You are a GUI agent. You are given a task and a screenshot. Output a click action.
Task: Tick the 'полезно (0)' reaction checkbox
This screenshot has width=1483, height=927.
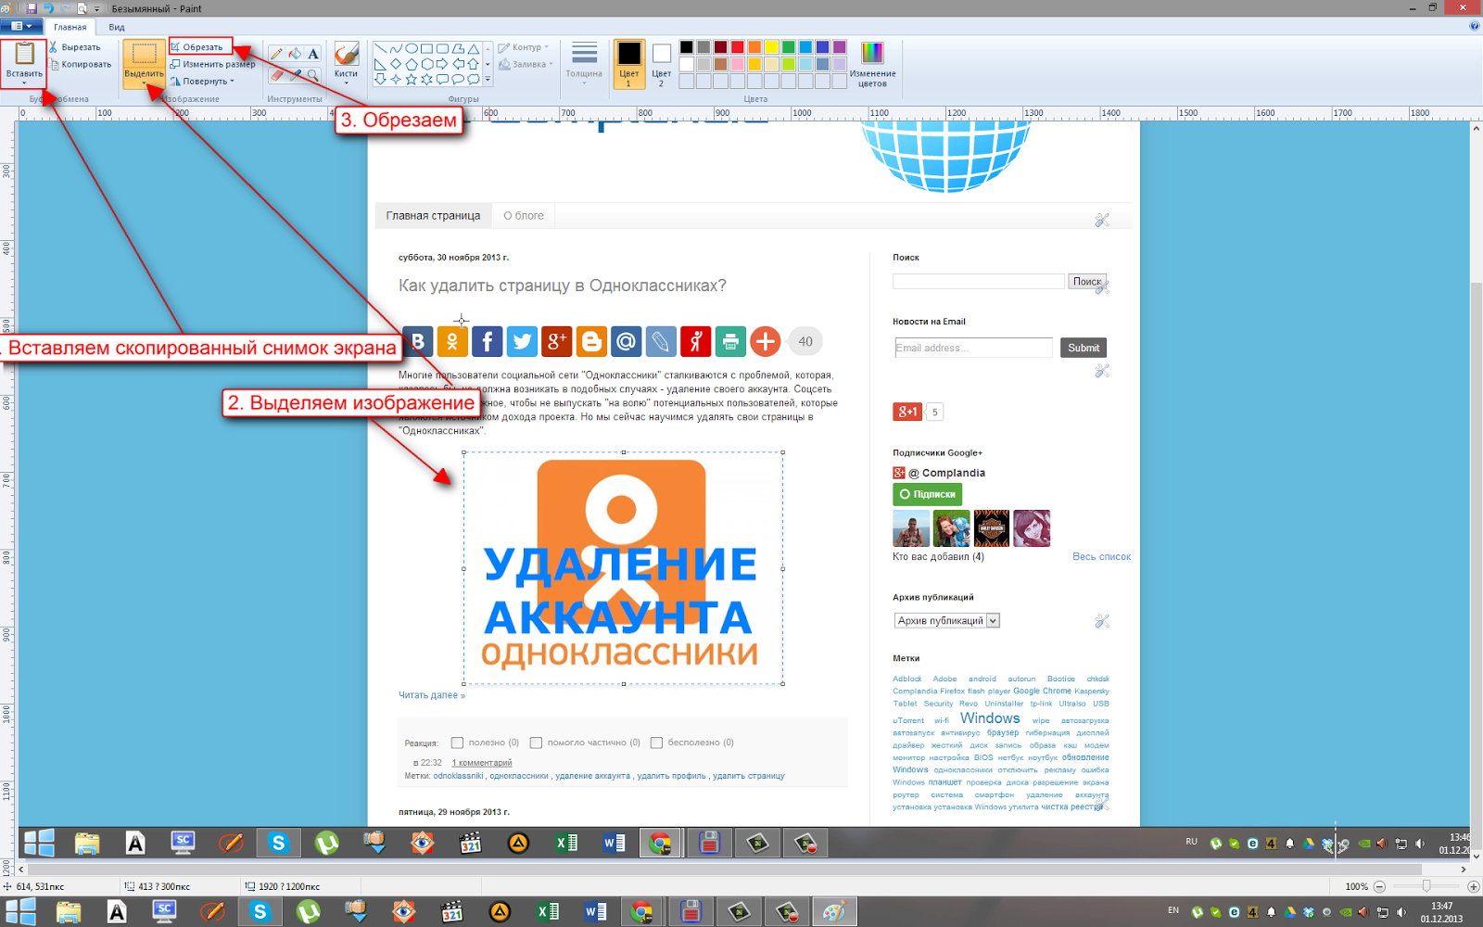[457, 743]
